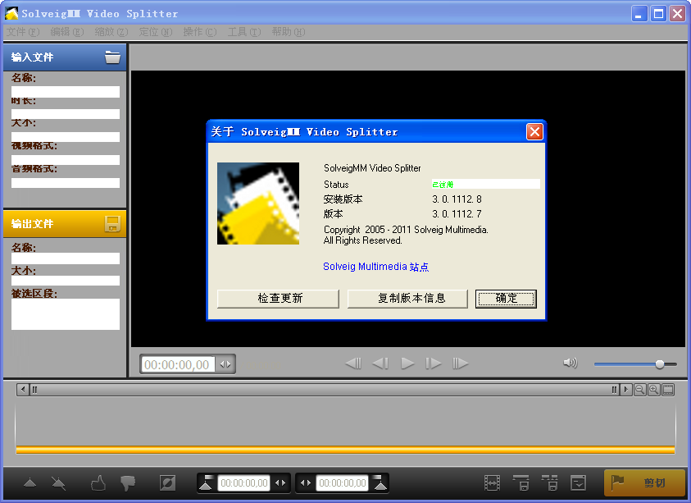
Task: Open the Solveig Multimedia 站点 link
Action: click(x=375, y=267)
